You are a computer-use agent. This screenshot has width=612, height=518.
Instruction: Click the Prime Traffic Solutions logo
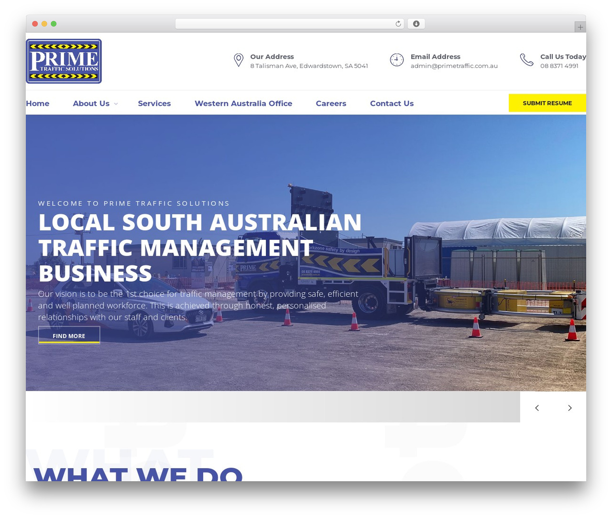64,61
